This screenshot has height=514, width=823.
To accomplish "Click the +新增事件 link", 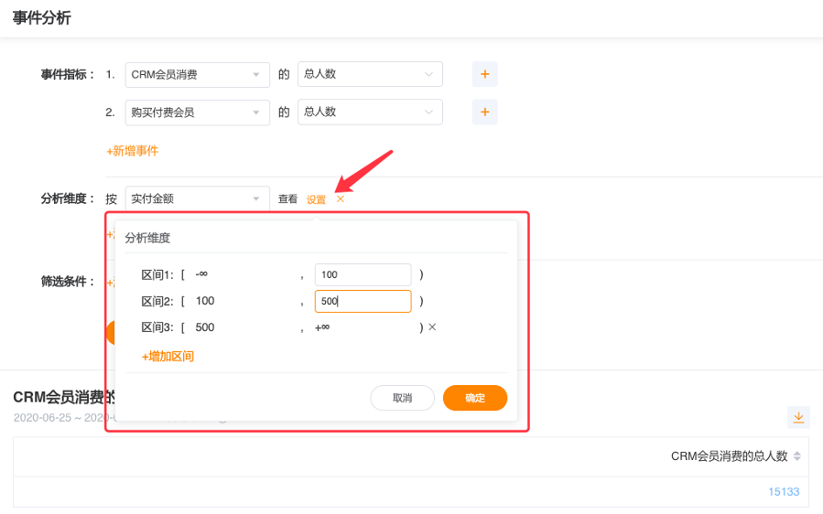I will (133, 151).
